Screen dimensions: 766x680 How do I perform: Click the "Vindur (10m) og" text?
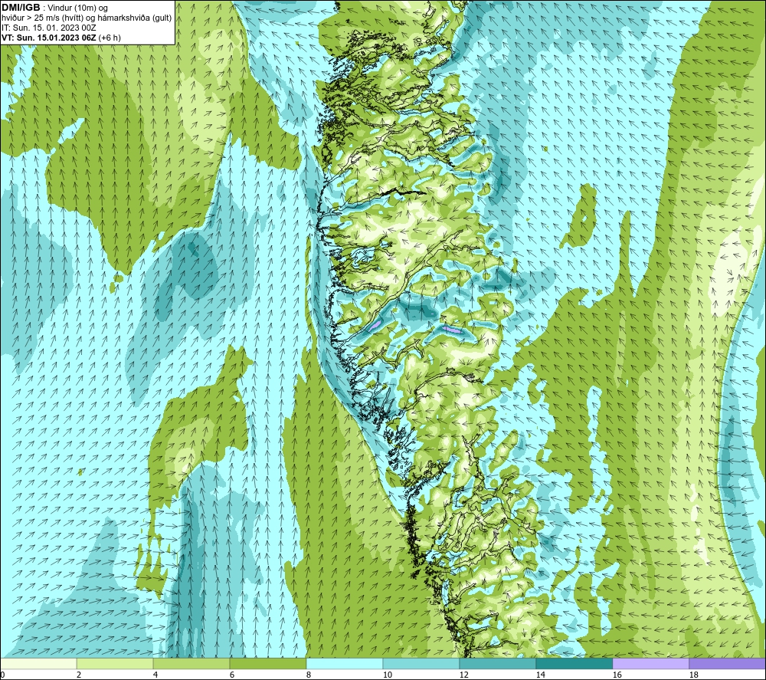[79, 8]
